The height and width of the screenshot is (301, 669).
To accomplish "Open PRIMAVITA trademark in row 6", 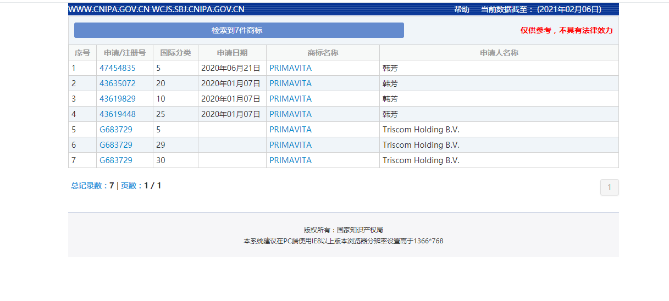I will [290, 145].
